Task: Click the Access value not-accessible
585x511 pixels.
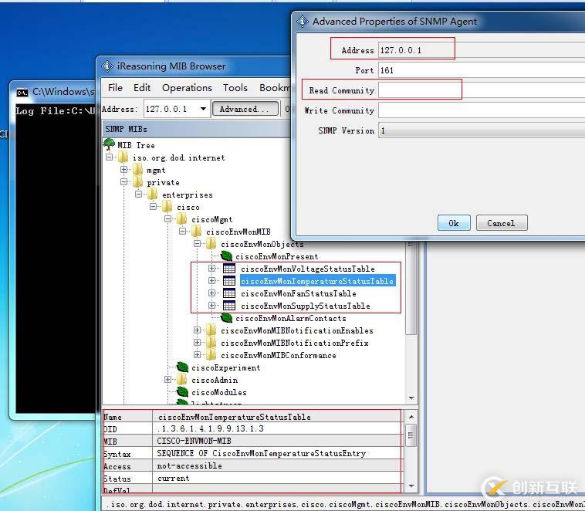Action: (190, 465)
